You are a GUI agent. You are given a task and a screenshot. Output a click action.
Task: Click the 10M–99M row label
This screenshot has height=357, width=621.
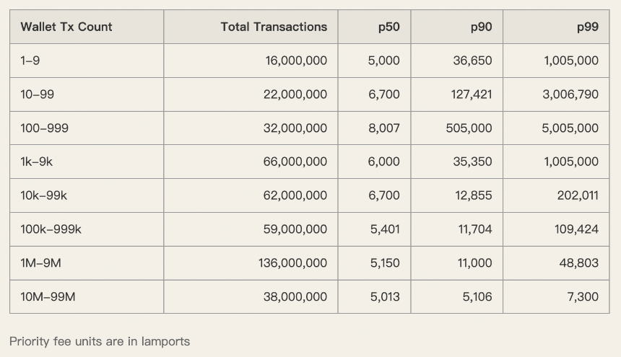[x=48, y=296]
